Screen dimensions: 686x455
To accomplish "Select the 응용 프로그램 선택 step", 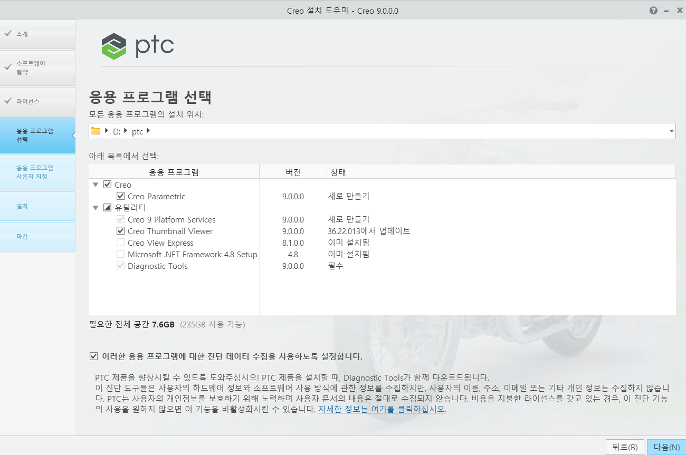I will [x=37, y=135].
